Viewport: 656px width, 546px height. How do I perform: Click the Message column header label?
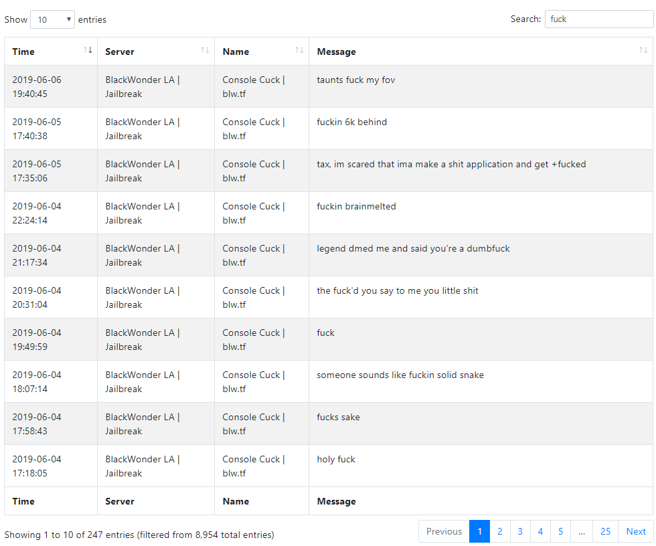click(x=336, y=52)
